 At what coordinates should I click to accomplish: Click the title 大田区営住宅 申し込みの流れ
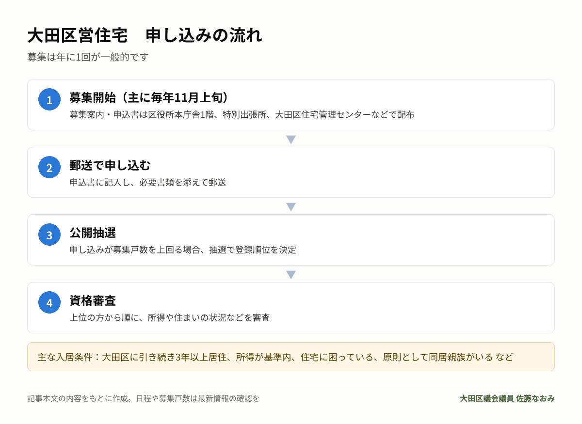145,35
